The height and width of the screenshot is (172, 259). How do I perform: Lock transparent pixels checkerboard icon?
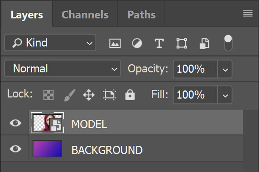[x=48, y=95]
